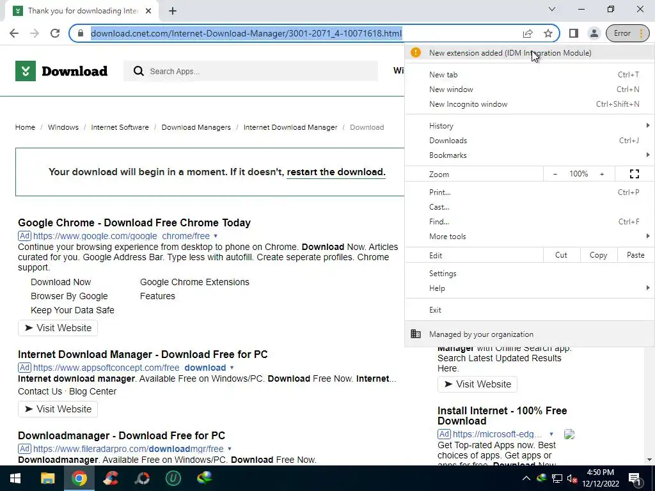
Task: Open 'Keep Your Data Safe' ad sublink
Action: click(x=72, y=310)
